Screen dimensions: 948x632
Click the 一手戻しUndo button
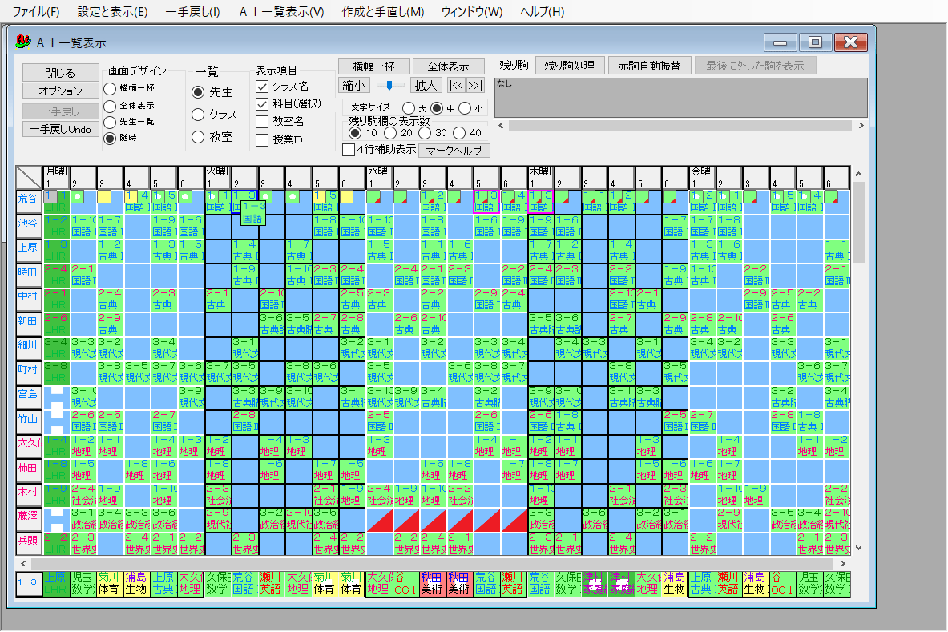(60, 129)
